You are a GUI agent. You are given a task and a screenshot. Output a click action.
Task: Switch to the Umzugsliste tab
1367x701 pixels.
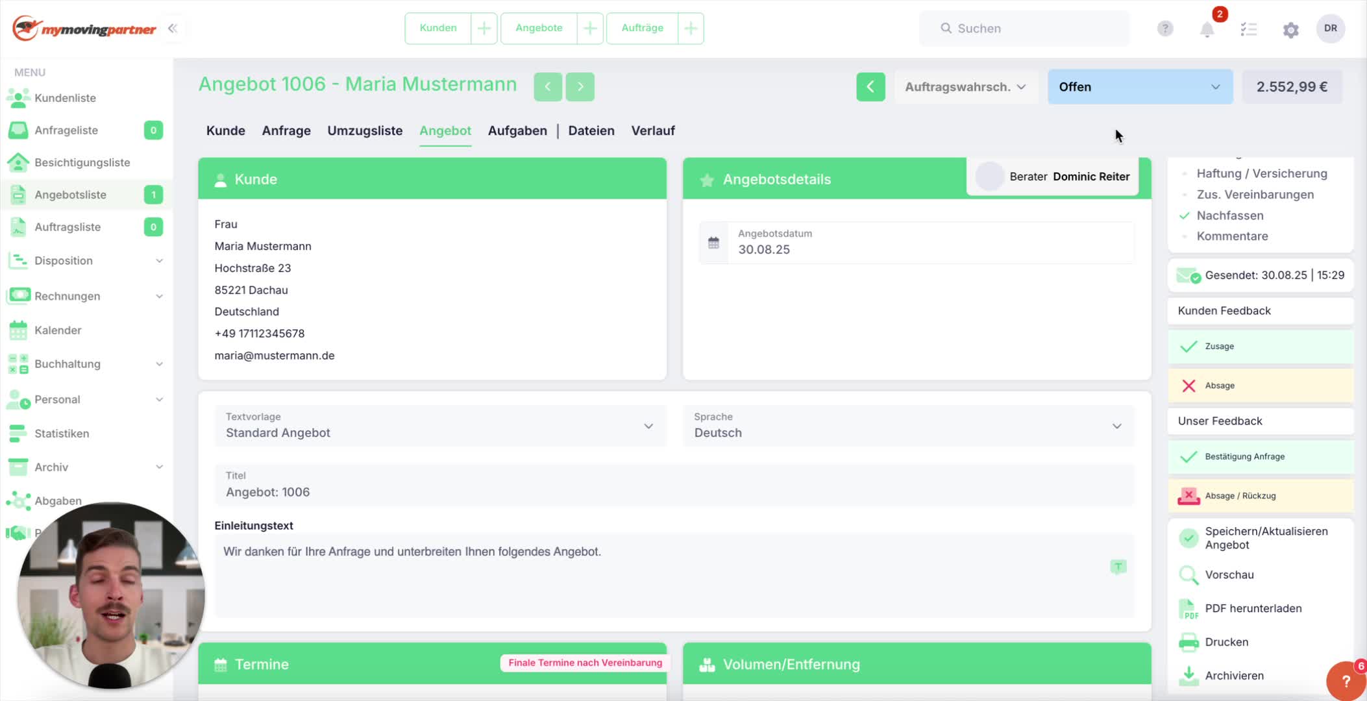(365, 130)
